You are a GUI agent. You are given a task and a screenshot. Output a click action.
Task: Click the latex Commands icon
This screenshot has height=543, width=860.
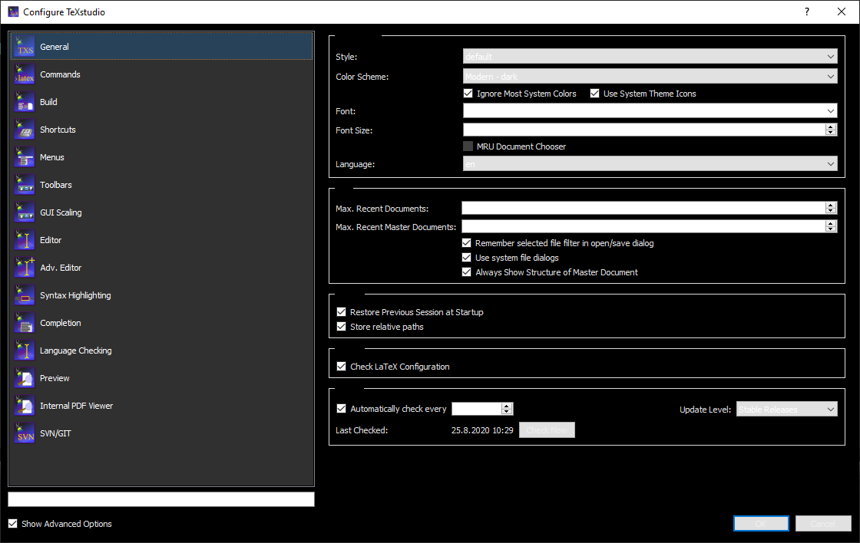point(25,74)
